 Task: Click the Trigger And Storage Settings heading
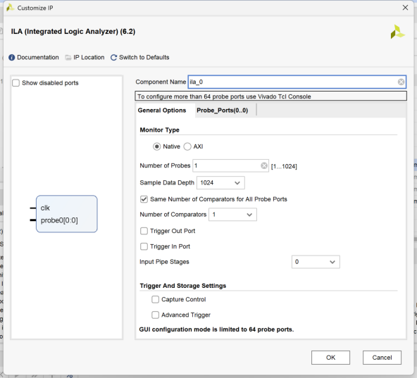click(x=183, y=286)
